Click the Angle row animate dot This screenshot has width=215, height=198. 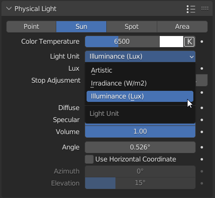click(x=202, y=148)
